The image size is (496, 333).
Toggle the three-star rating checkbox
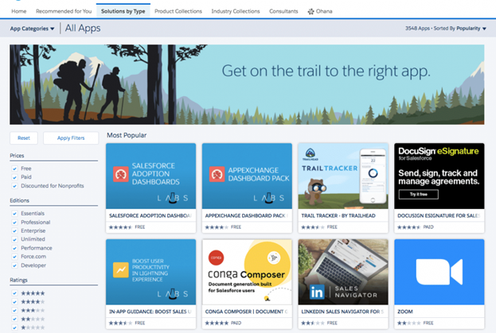point(14,310)
